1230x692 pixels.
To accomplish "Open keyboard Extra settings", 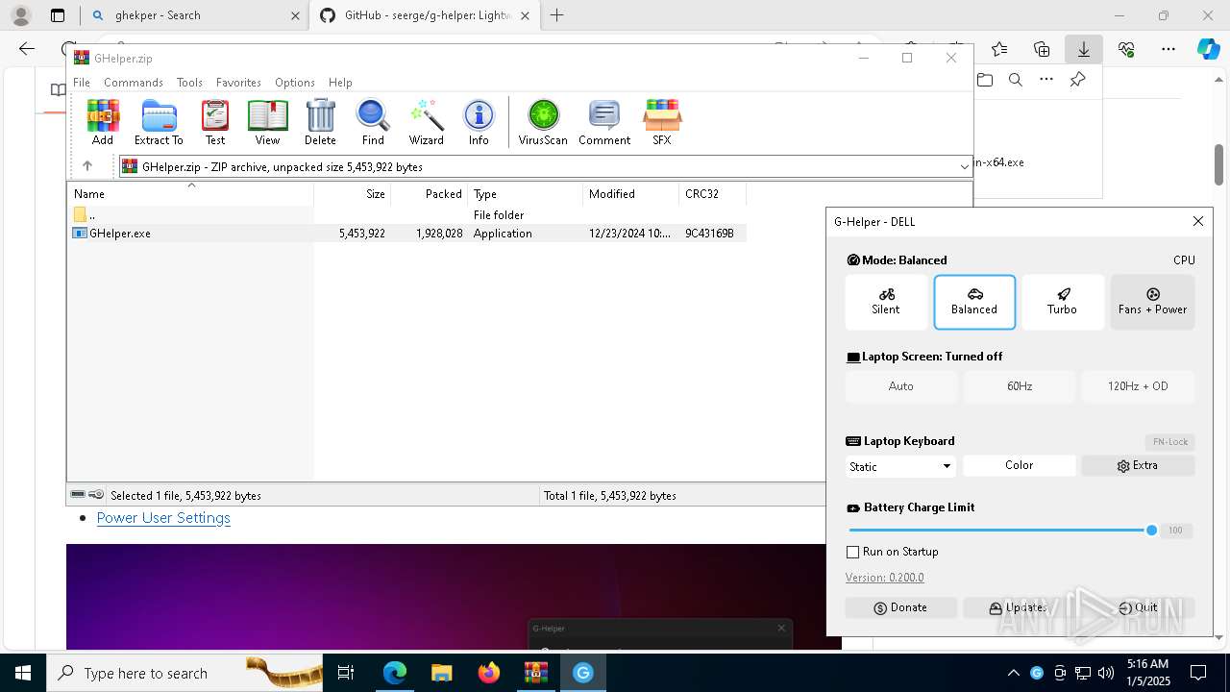I will (1138, 465).
